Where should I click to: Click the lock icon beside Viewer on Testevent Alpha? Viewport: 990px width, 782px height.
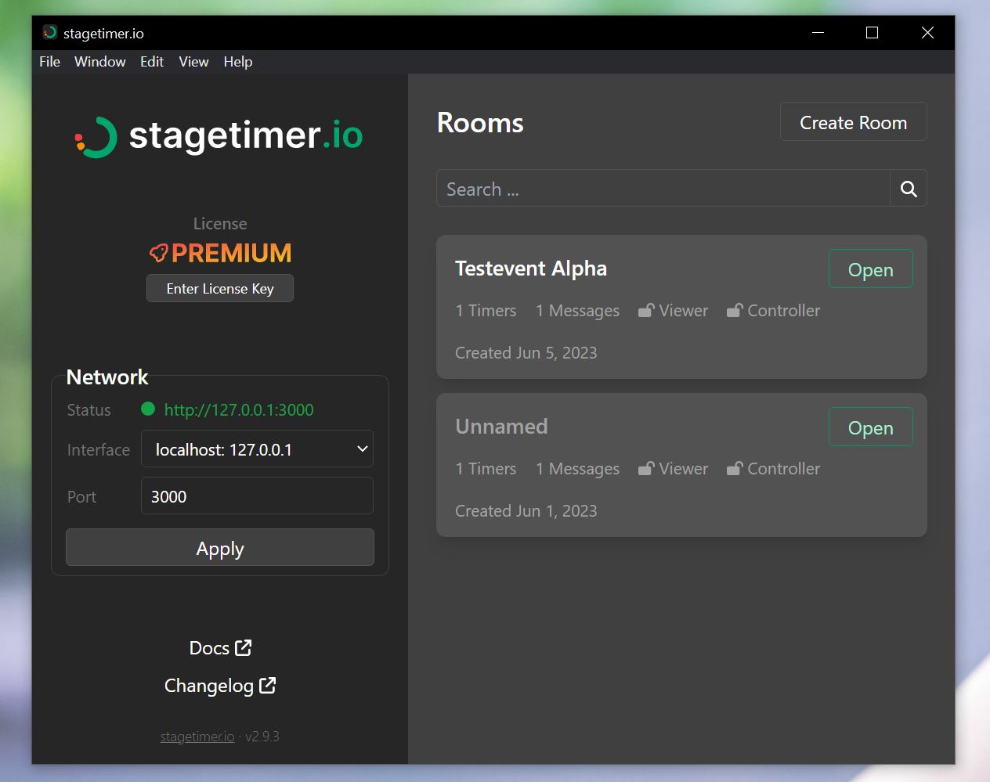pyautogui.click(x=645, y=310)
